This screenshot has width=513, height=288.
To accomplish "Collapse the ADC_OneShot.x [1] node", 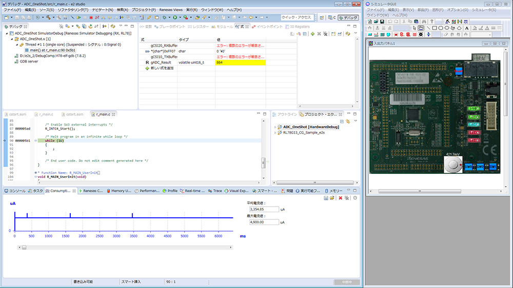I will pos(12,39).
